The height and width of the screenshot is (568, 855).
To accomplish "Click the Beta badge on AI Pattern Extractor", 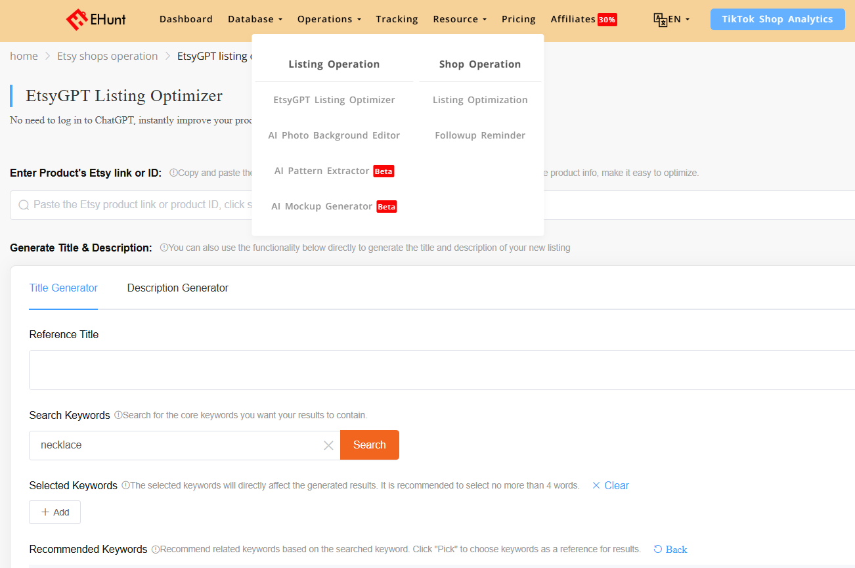I will point(384,171).
